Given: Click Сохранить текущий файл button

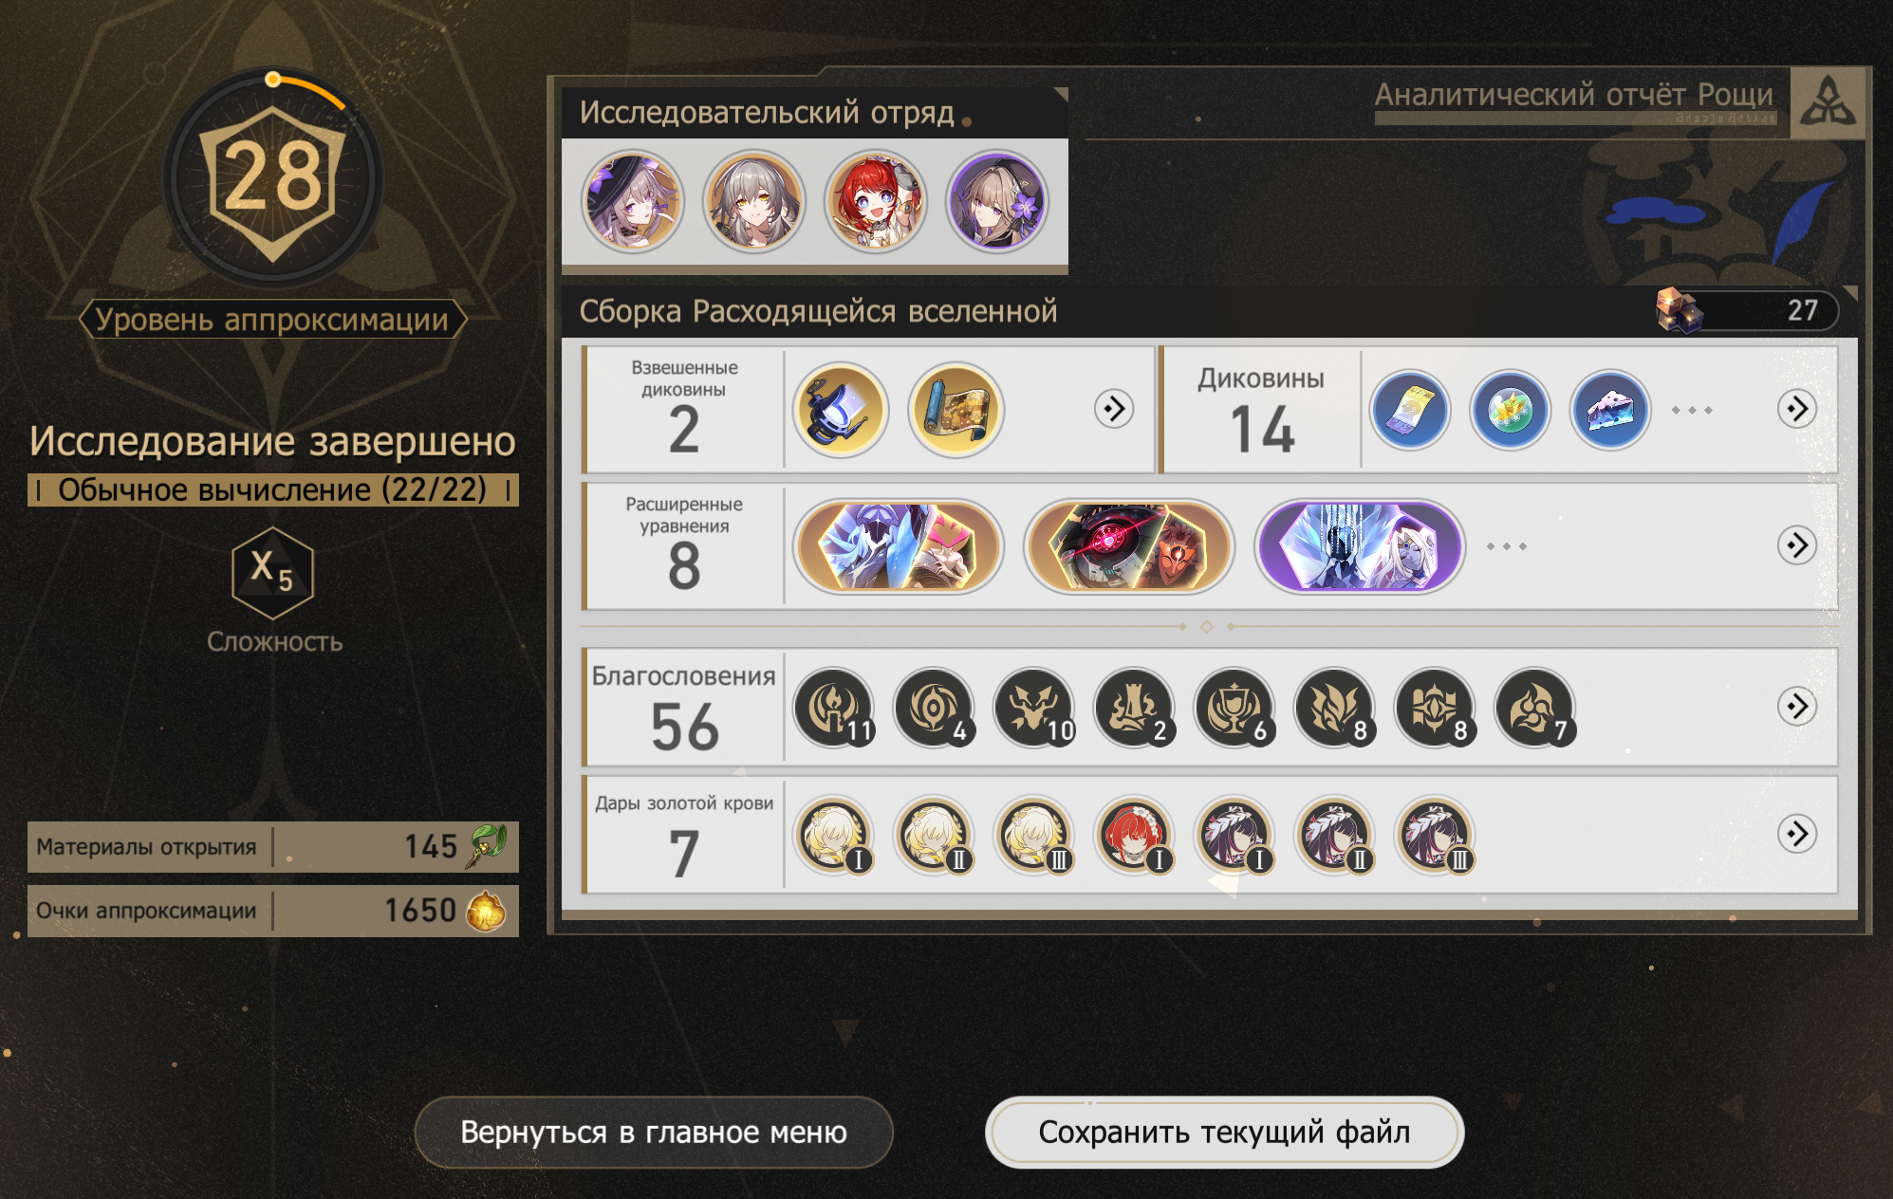Looking at the screenshot, I should [x=1224, y=1133].
